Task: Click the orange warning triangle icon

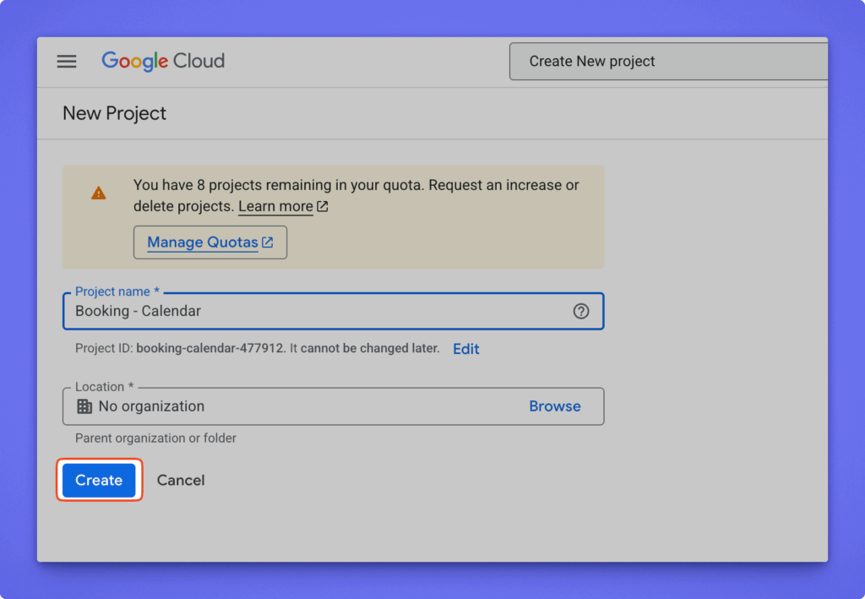Action: (99, 193)
